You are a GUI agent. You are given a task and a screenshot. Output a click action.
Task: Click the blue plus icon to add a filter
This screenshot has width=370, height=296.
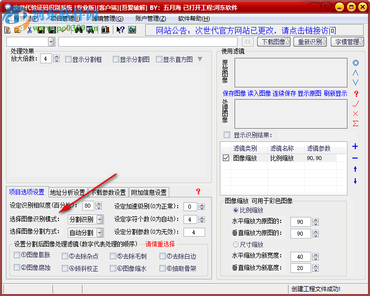355,146
